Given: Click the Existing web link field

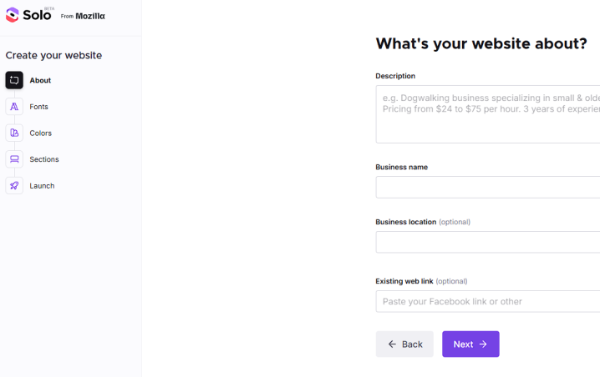Looking at the screenshot, I should point(488,301).
